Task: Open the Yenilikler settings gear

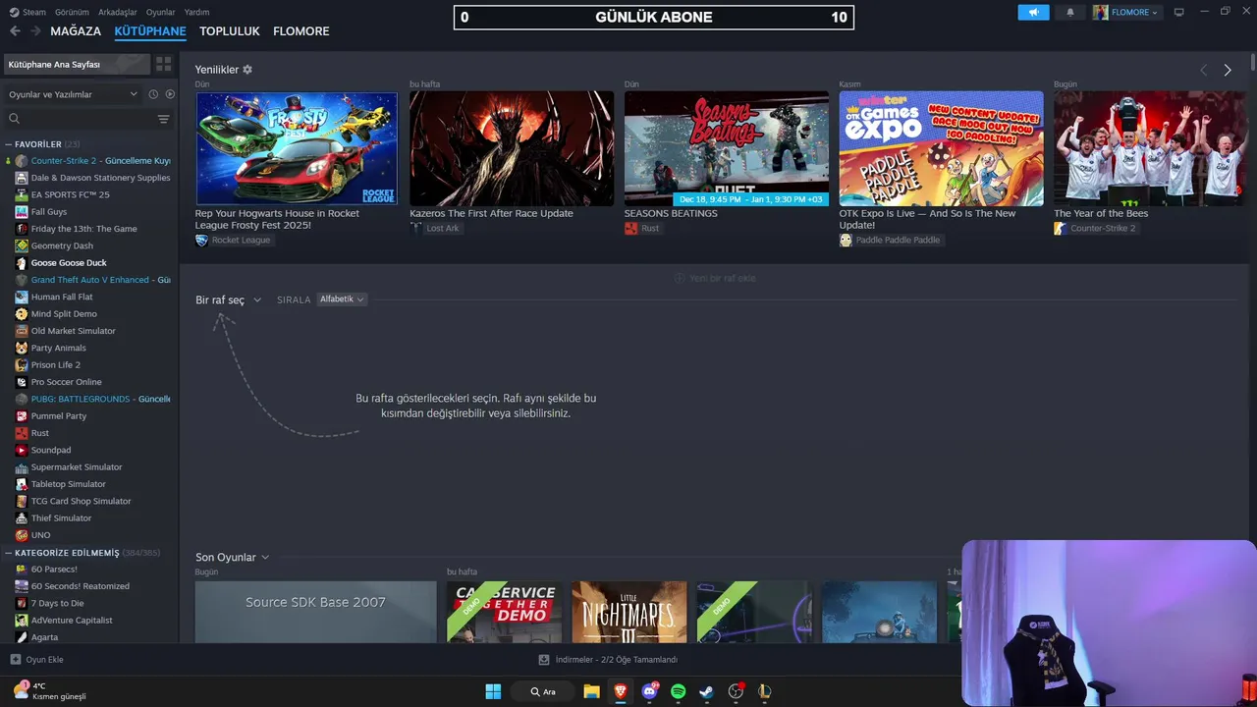Action: [247, 70]
